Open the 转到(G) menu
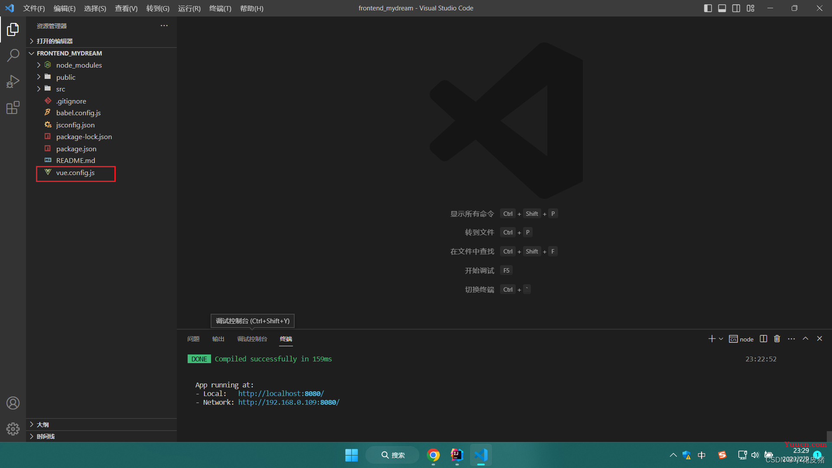Viewport: 832px width, 468px height. click(158, 8)
